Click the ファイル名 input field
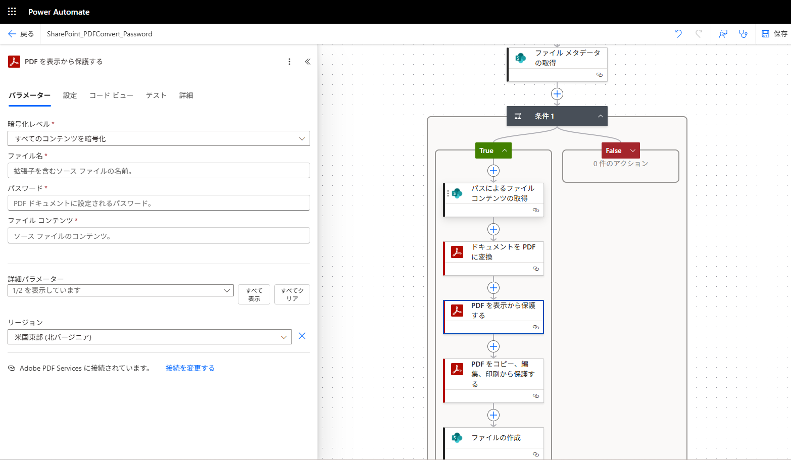 click(x=159, y=171)
